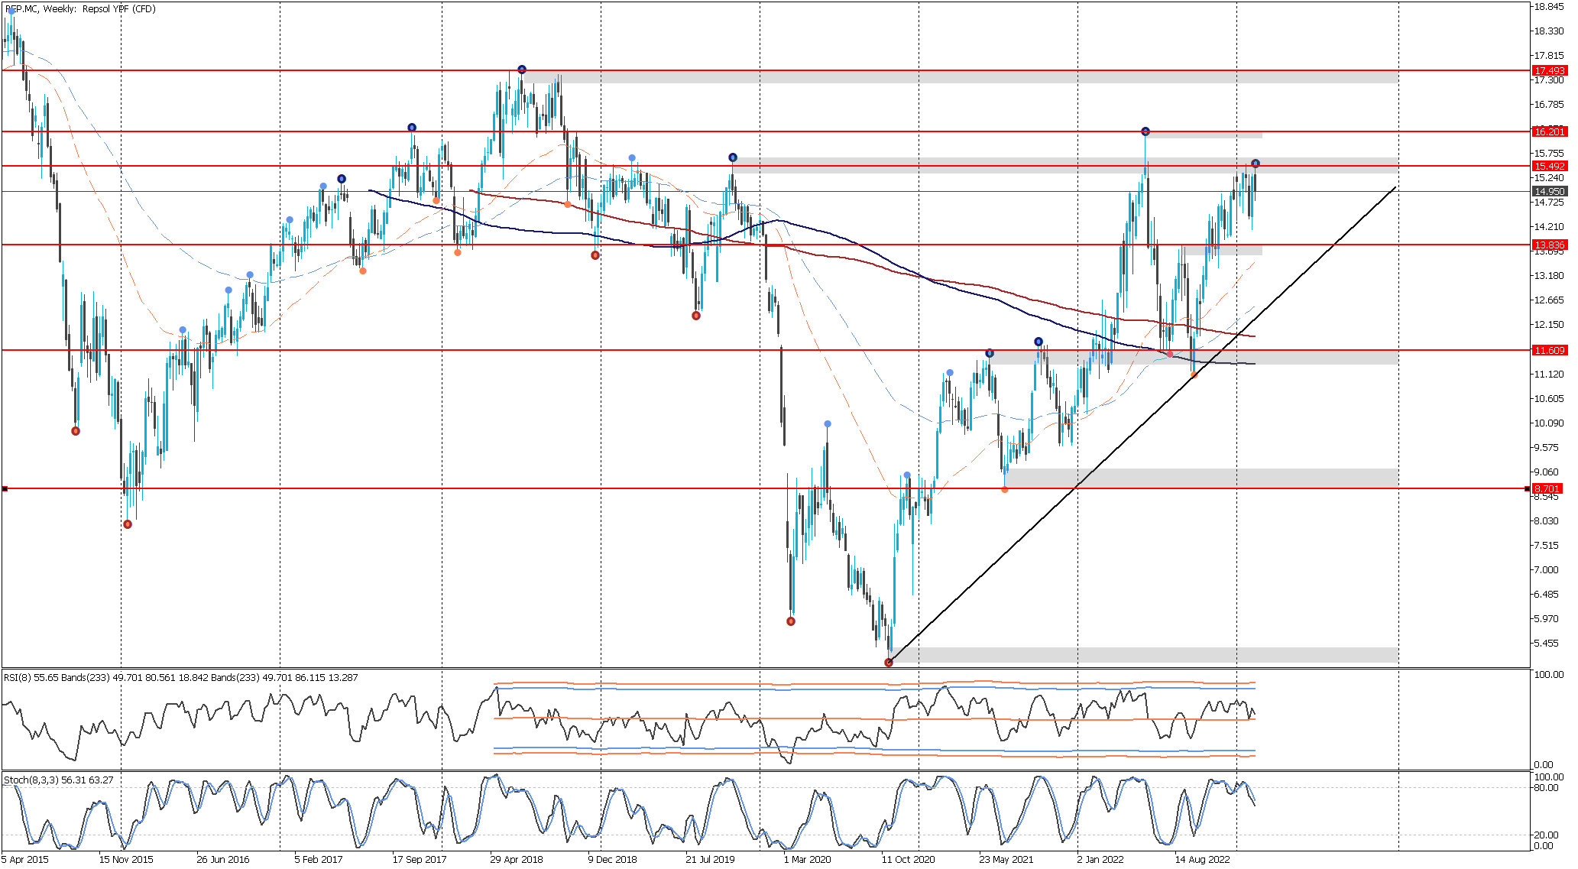
Task: Select the red marker at the November 2015 low
Action: [128, 524]
